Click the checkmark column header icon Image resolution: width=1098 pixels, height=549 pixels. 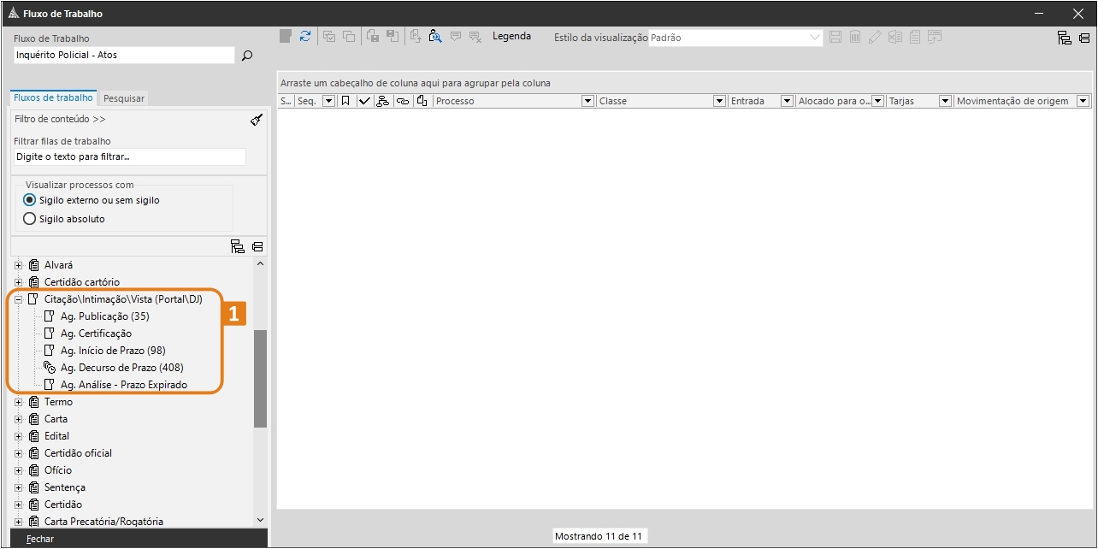coord(364,101)
